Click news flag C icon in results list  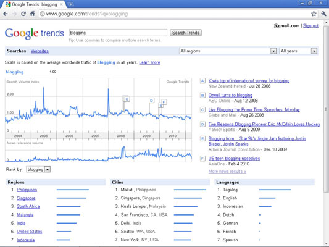click(x=202, y=110)
